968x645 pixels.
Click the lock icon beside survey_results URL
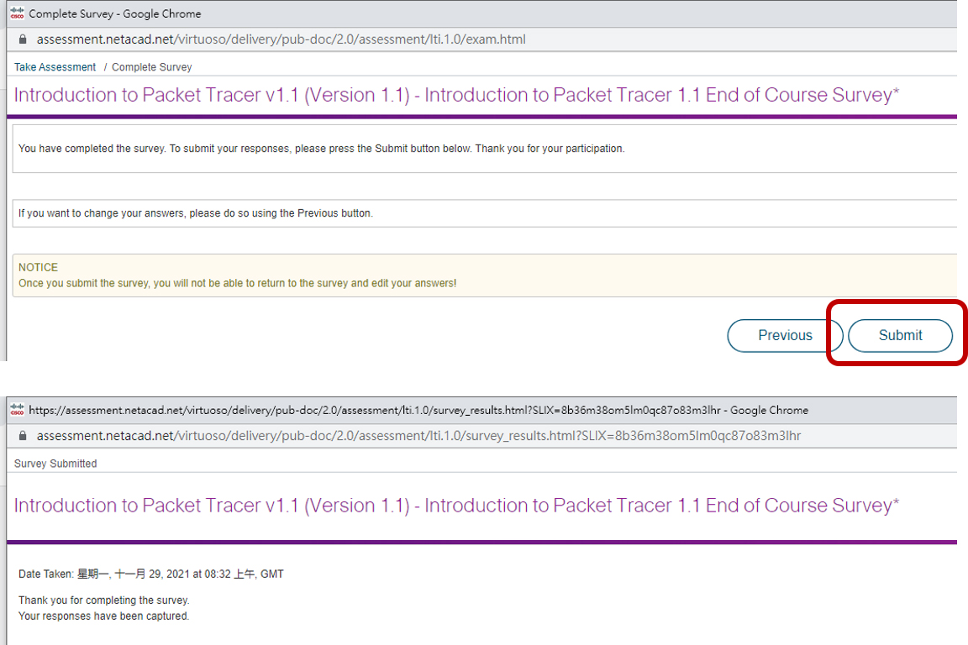[x=23, y=436]
